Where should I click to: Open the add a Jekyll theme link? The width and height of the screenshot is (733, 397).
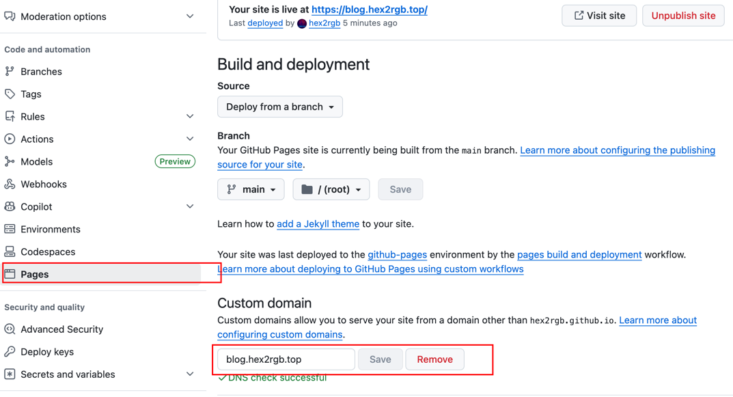click(x=318, y=224)
